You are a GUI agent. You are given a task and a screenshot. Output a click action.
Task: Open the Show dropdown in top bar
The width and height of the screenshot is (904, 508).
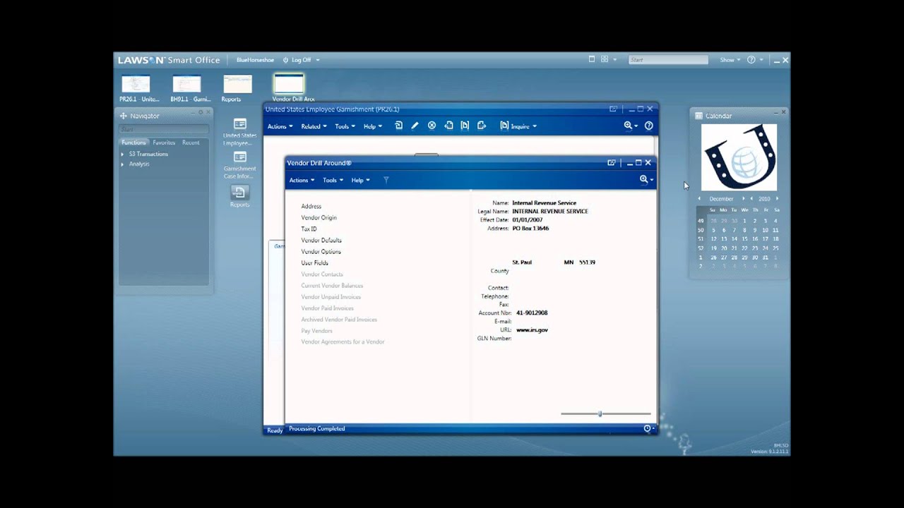click(730, 60)
